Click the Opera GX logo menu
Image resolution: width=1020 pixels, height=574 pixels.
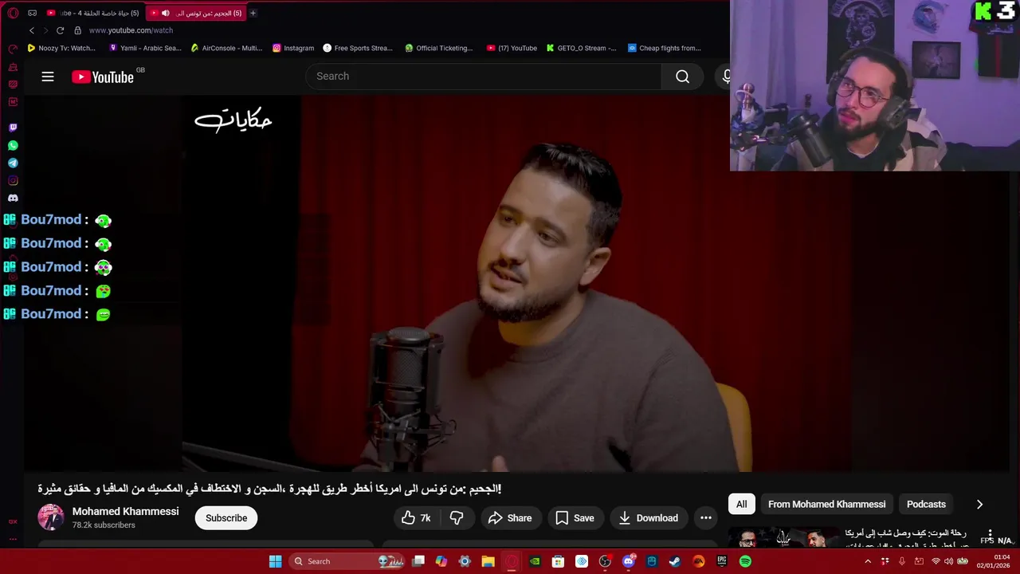point(13,13)
